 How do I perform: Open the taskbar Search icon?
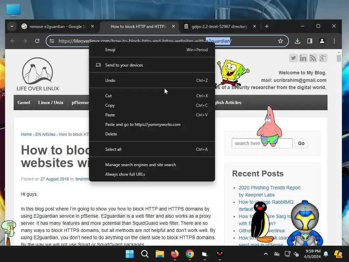(145, 254)
